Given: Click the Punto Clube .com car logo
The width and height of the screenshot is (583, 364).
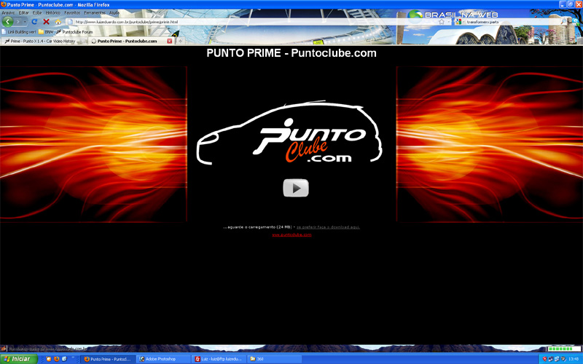Looking at the screenshot, I should 289,132.
